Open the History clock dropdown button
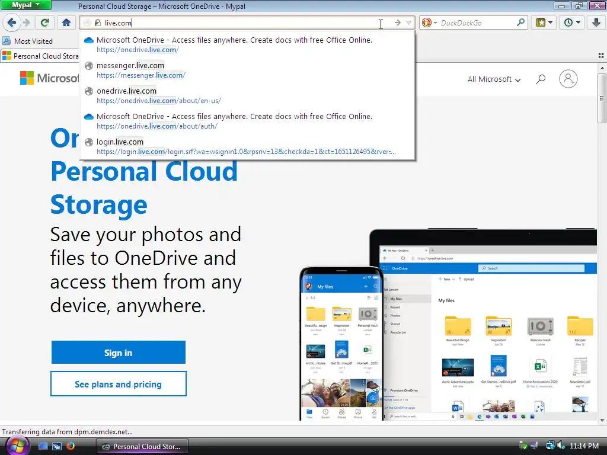Screen dimensions: 607x455 572,23
